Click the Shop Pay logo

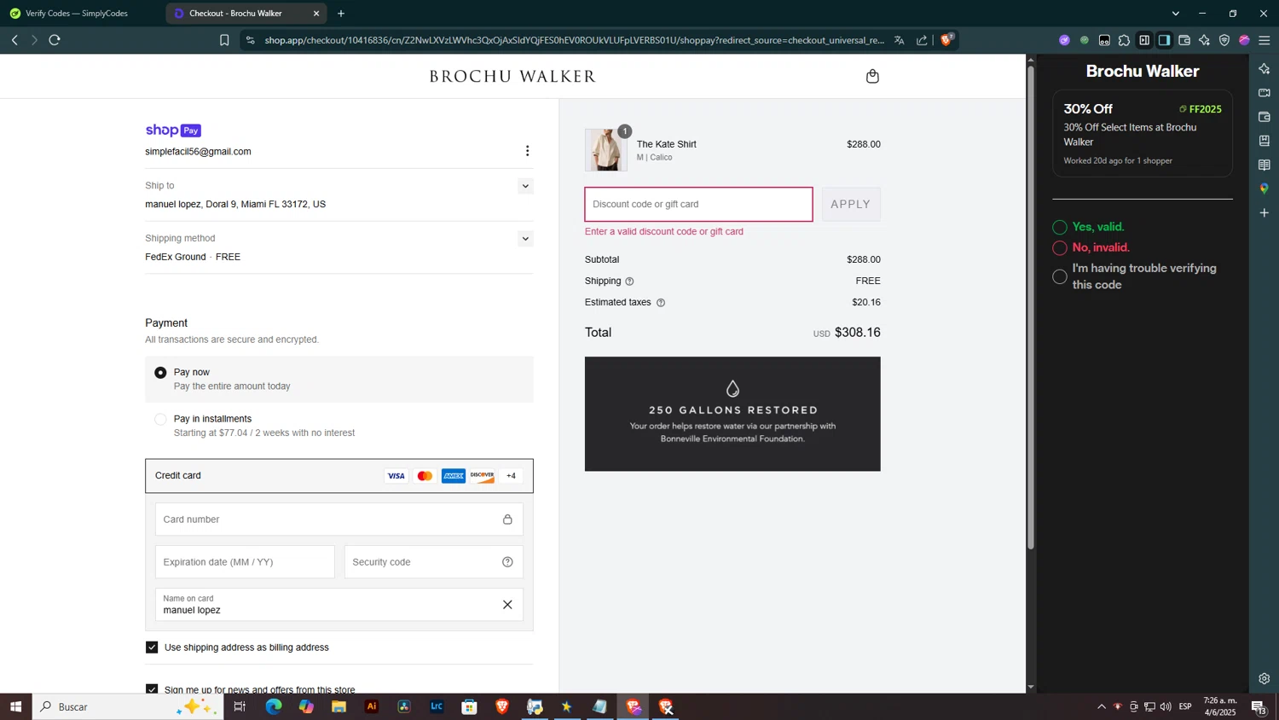173,131
